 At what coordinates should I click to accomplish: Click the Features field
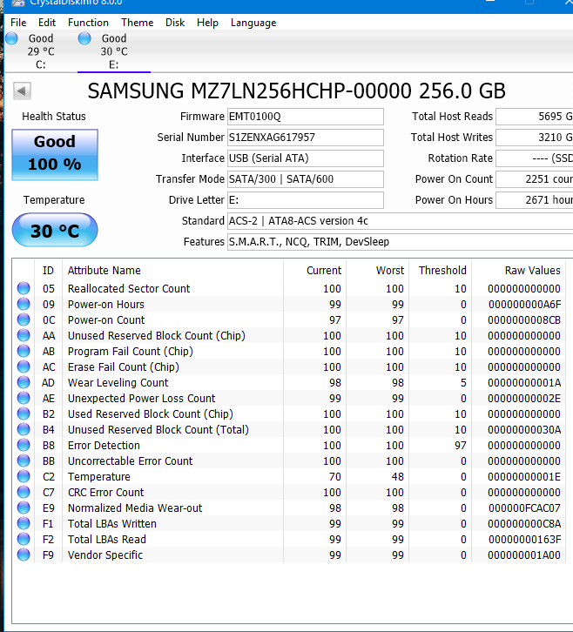pos(400,242)
